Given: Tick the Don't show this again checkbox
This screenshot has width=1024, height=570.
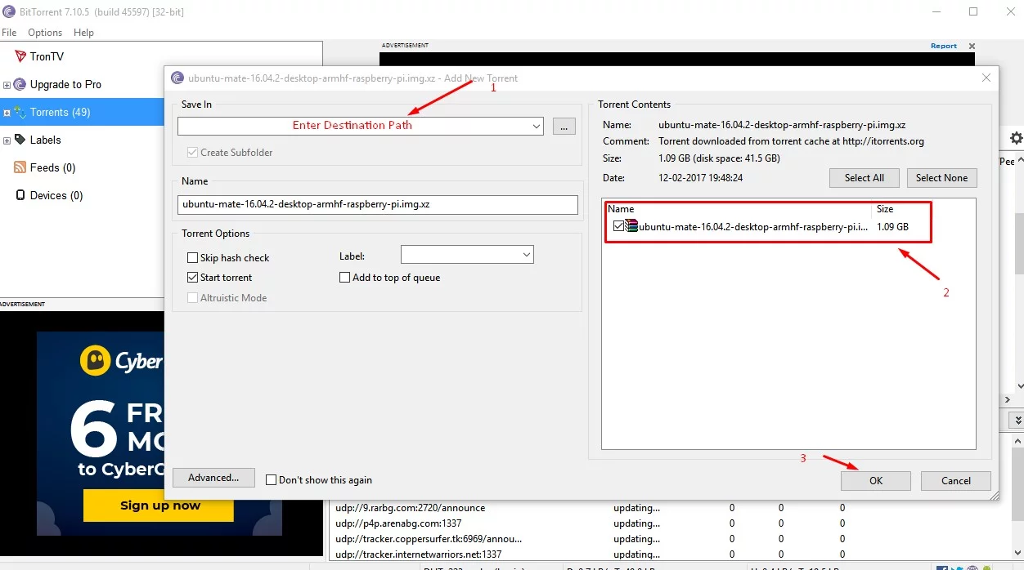Looking at the screenshot, I should coord(272,480).
